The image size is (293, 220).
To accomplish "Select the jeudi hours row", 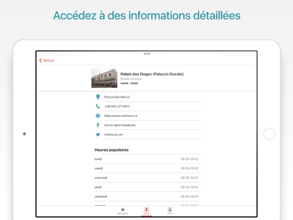I will (146, 187).
